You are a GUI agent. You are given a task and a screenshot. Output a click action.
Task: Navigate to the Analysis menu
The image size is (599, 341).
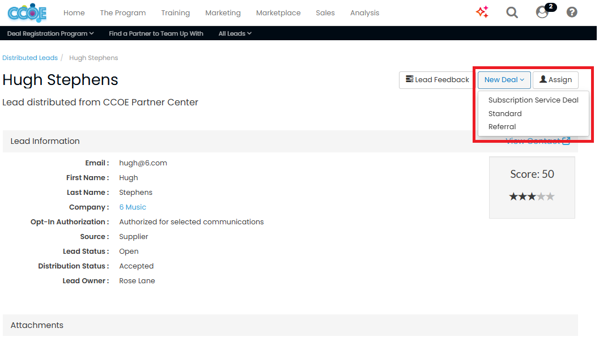coord(364,12)
